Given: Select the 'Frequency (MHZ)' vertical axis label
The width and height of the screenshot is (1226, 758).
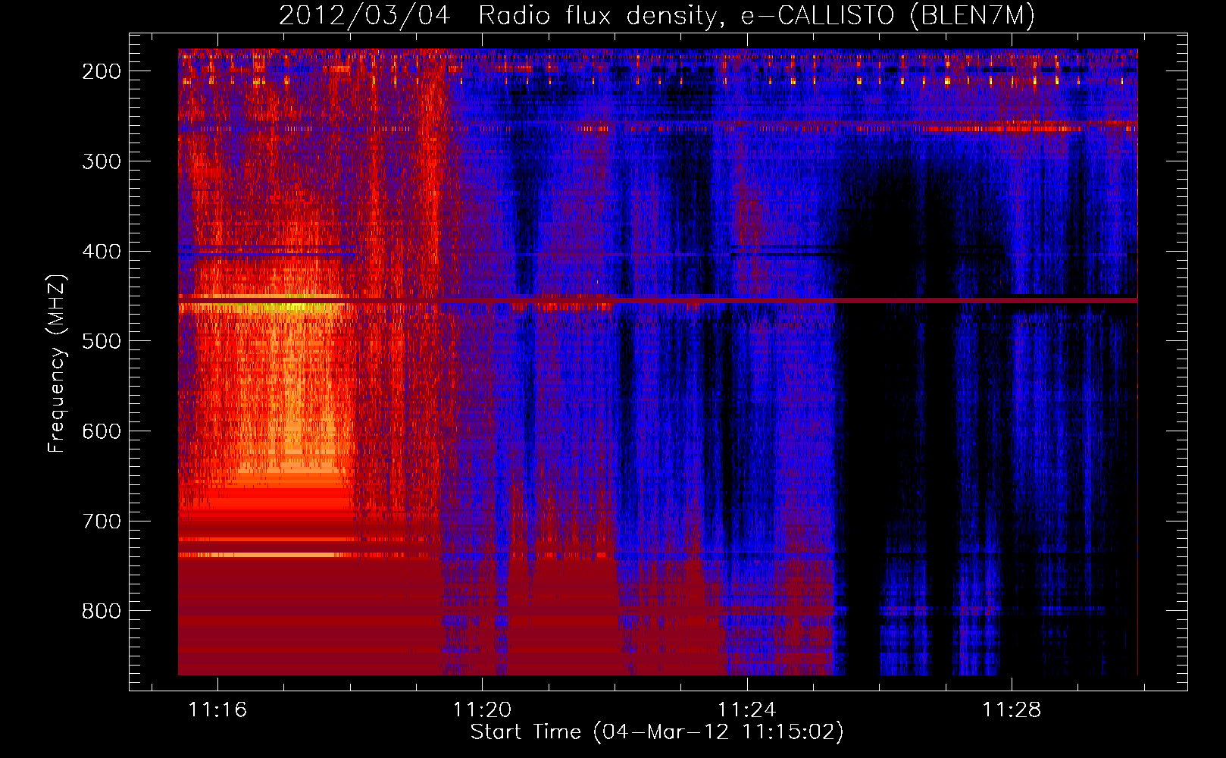Looking at the screenshot, I should (57, 363).
